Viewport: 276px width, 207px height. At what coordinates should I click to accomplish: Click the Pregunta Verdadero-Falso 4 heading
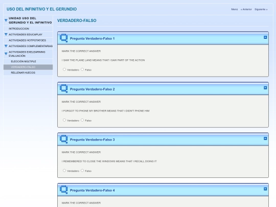point(92,190)
